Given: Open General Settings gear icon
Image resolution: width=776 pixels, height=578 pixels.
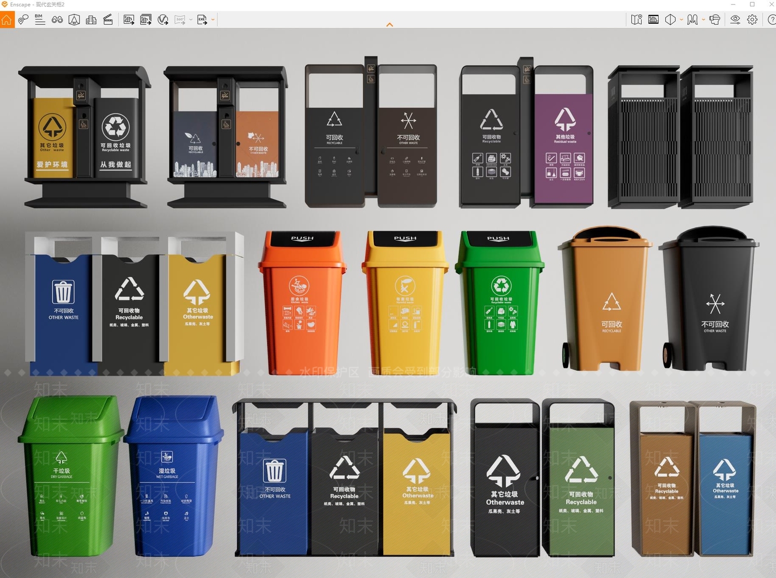Looking at the screenshot, I should [752, 20].
